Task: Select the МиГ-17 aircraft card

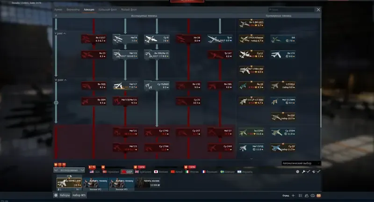Action: click(x=125, y=86)
